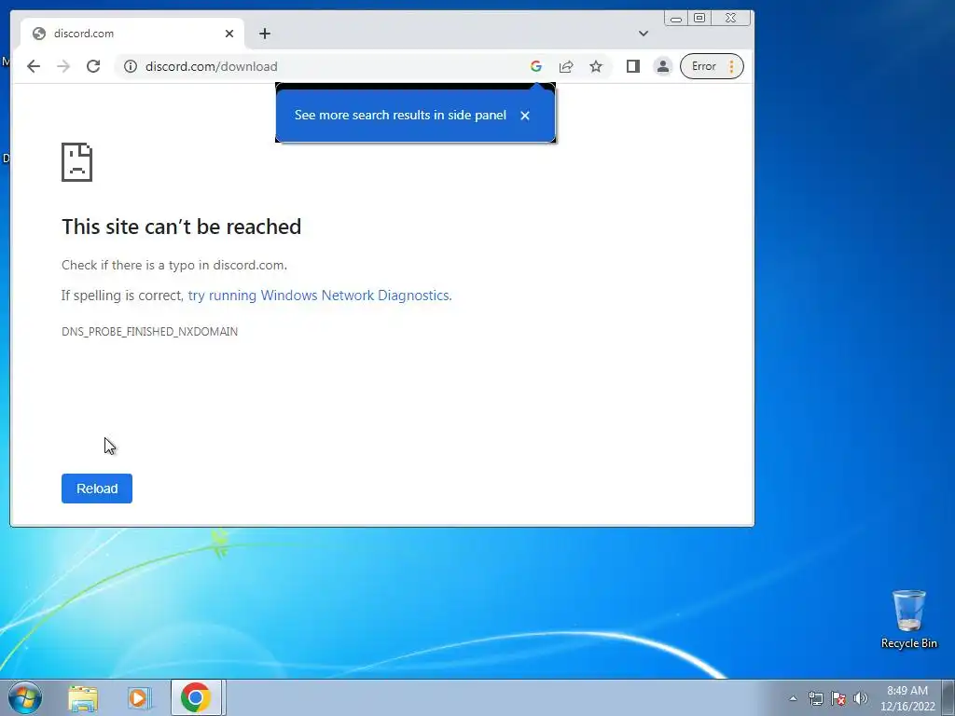The image size is (955, 716).
Task: Click the volume speaker tray icon
Action: [860, 698]
